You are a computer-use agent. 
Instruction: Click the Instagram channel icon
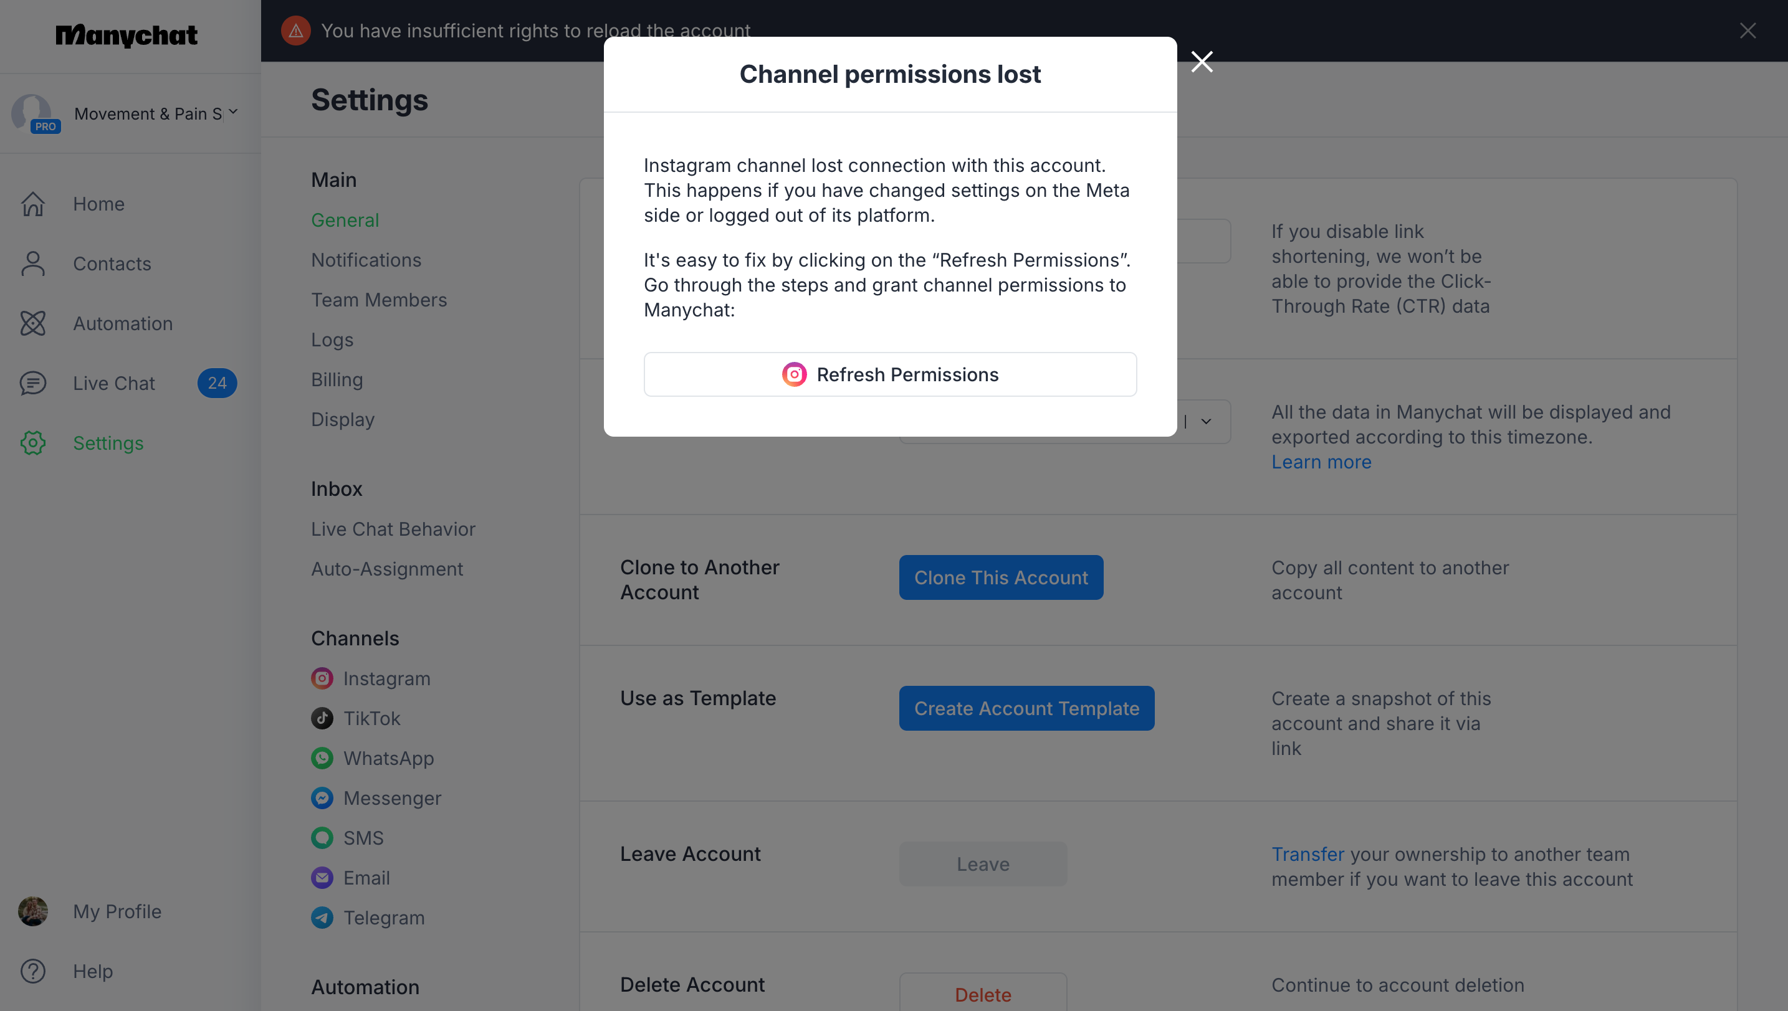coord(322,678)
